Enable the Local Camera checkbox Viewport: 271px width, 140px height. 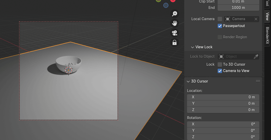(x=220, y=19)
